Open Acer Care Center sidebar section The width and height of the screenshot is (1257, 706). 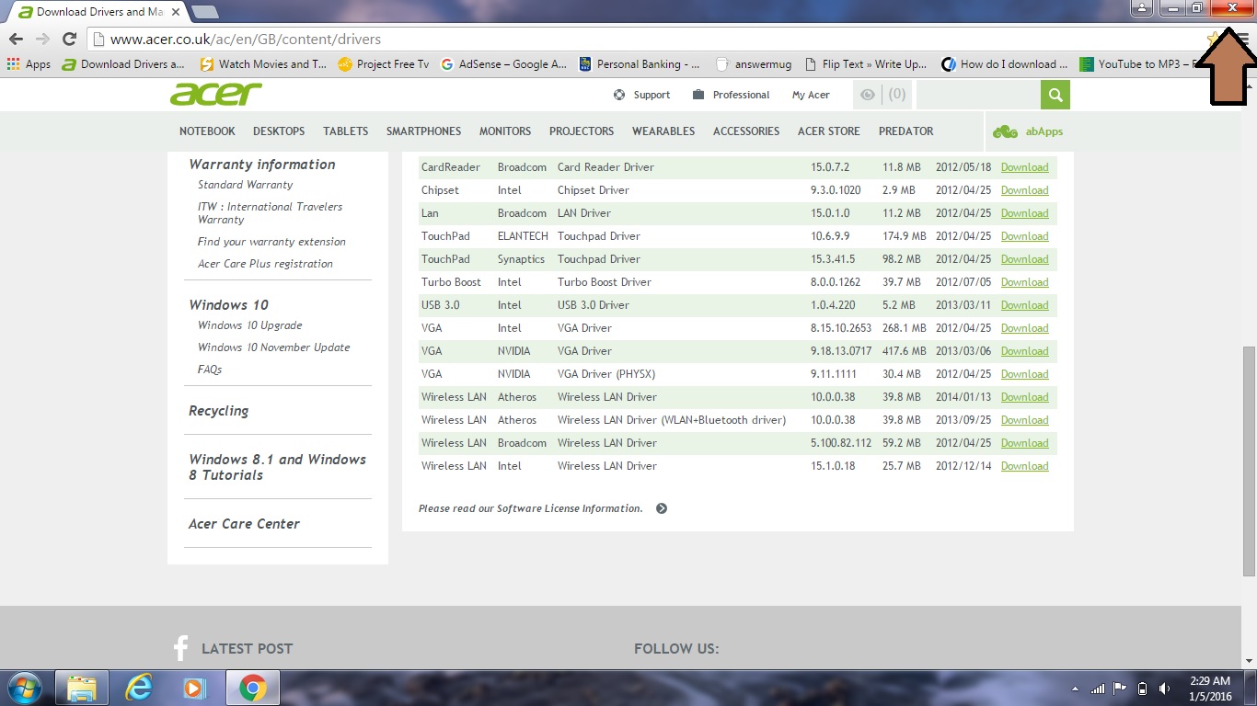click(244, 524)
